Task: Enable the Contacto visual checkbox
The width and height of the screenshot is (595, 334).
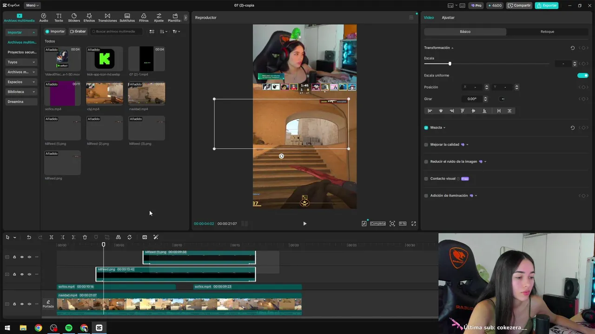Action: (x=426, y=179)
